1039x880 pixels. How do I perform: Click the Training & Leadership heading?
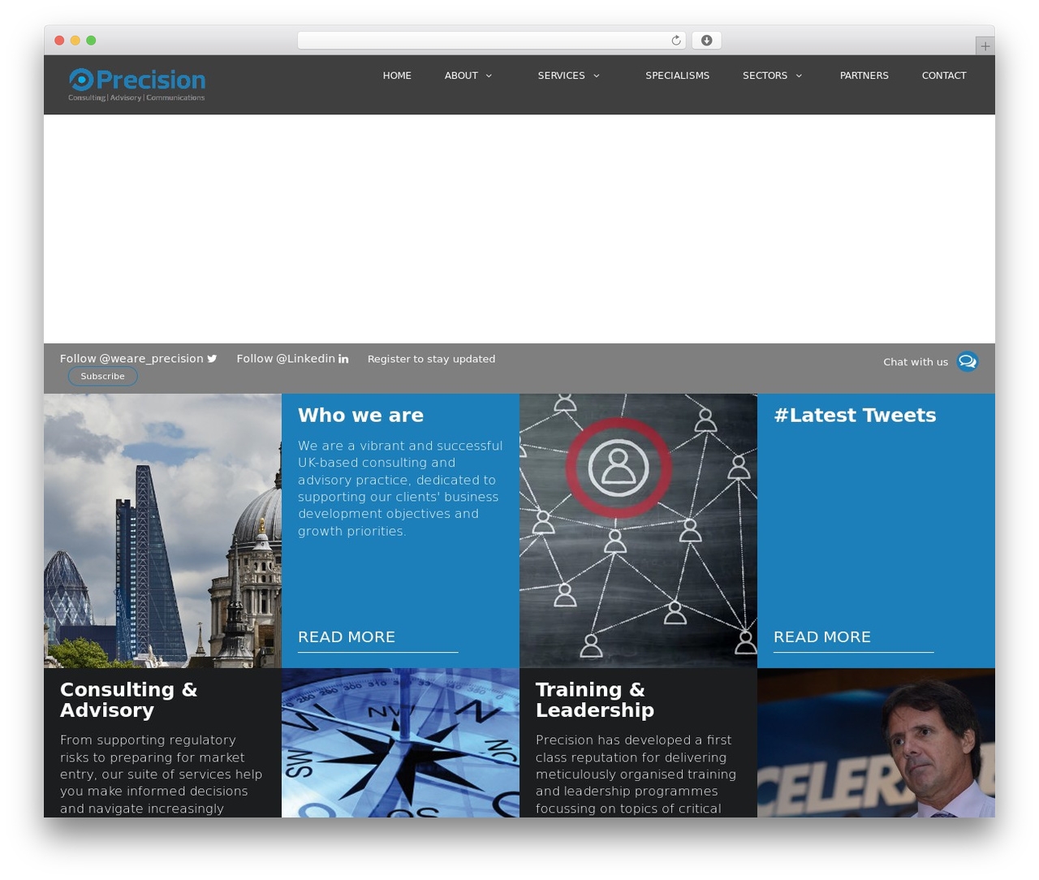point(595,700)
